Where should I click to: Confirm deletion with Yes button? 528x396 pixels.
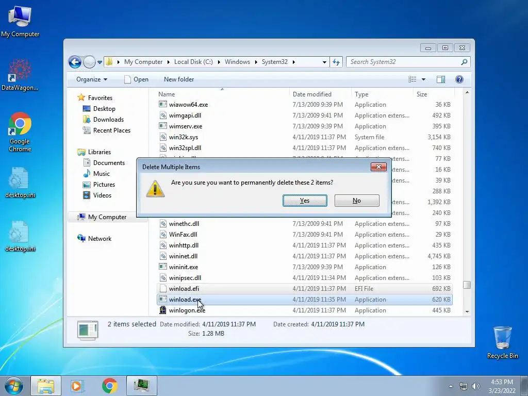pos(305,201)
